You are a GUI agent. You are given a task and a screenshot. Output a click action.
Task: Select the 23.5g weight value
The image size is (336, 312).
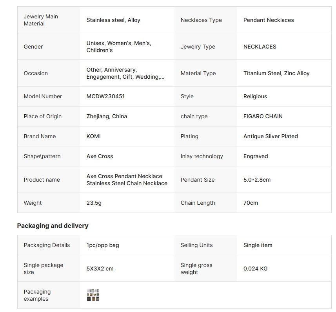pyautogui.click(x=94, y=203)
